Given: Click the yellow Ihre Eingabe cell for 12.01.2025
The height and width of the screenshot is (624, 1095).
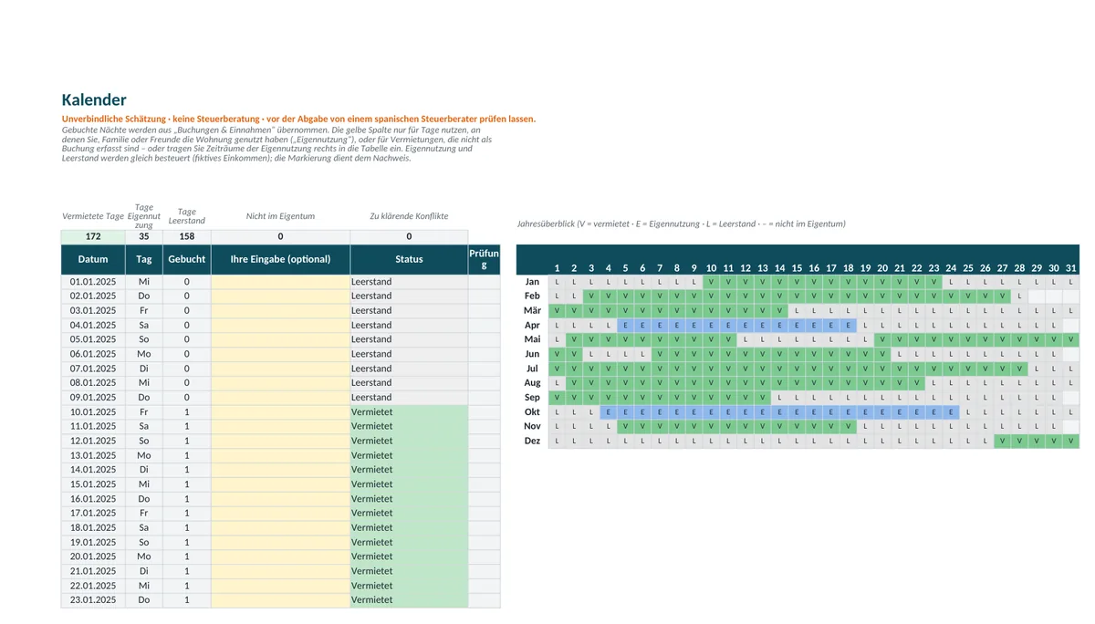Looking at the screenshot, I should 280,441.
